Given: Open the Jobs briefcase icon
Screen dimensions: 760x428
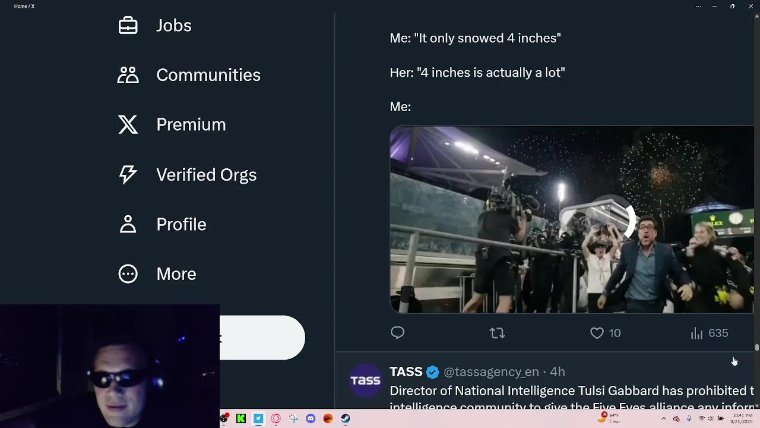Looking at the screenshot, I should pos(128,26).
